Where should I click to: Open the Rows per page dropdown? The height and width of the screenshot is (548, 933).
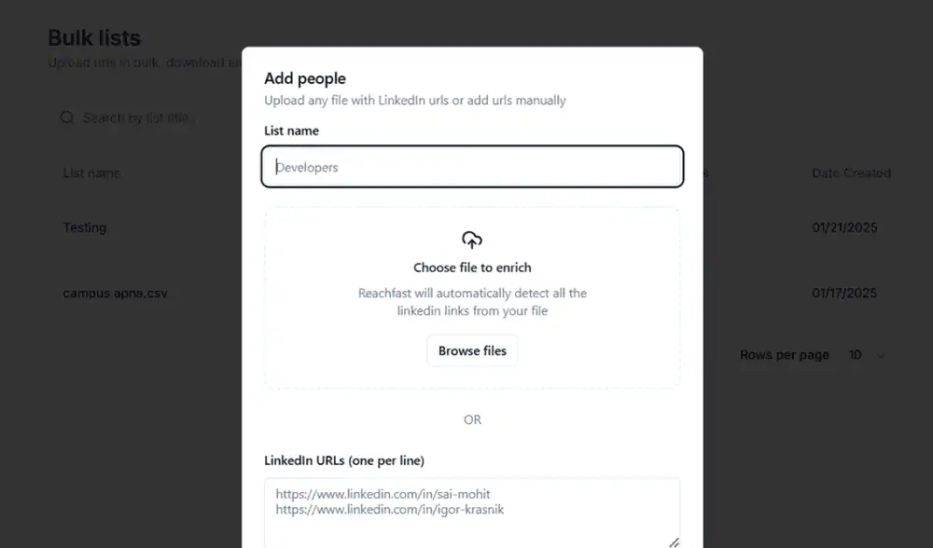(867, 355)
